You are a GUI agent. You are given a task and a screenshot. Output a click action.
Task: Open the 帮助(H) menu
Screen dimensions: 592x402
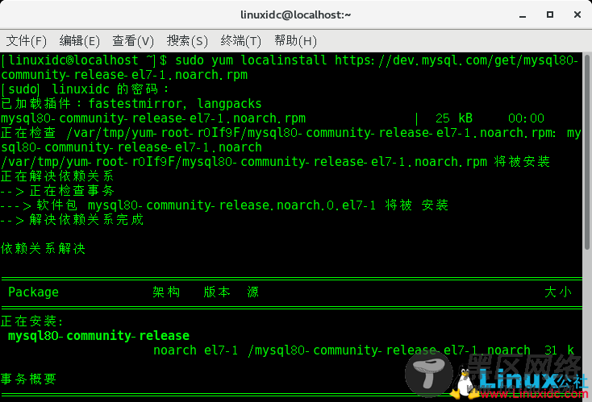click(296, 41)
